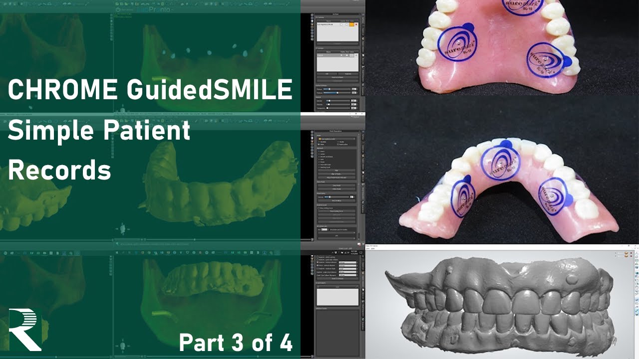Toggle the radio option above the setting curve buttons
Image resolution: width=639 pixels, height=359 pixels.
pos(319,208)
